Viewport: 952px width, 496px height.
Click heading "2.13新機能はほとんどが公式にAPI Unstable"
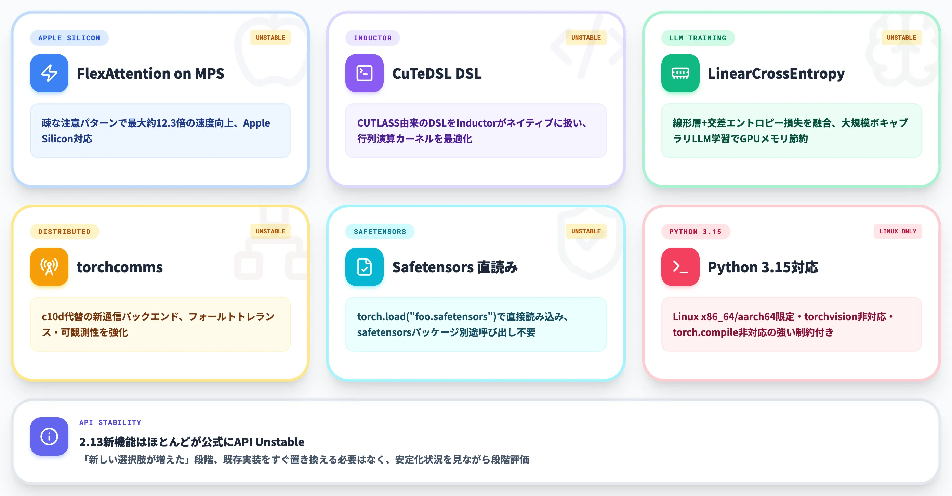pos(192,442)
